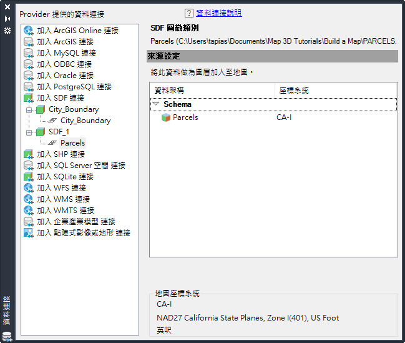Screen dimensions: 405x343
Task: Click the SDF connection cube icon
Action: [29, 98]
